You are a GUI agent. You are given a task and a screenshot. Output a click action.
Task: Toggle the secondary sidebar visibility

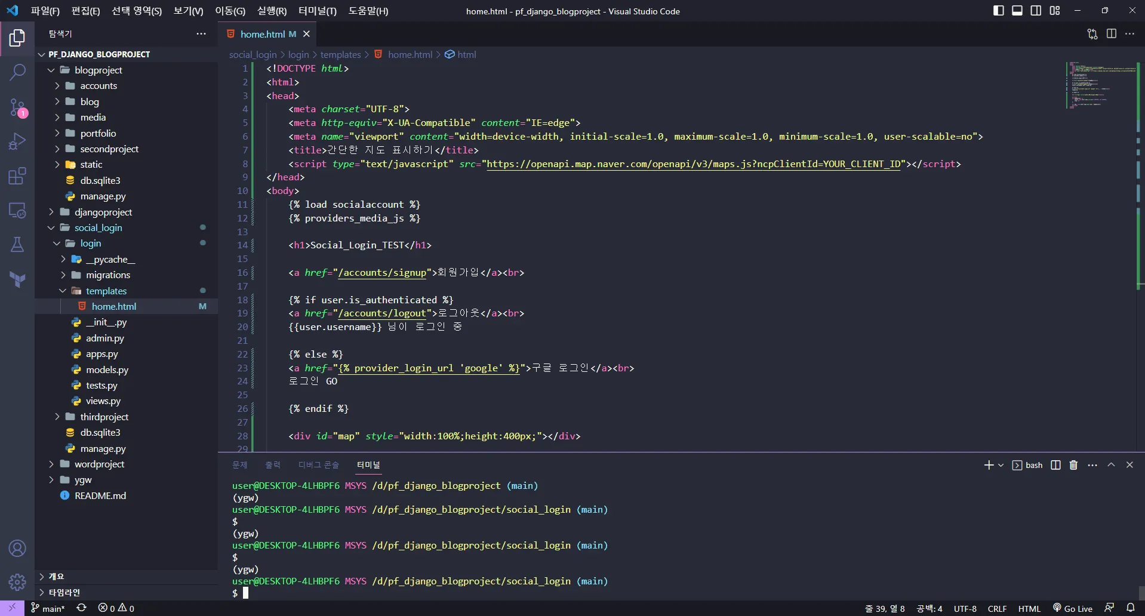(1036, 11)
